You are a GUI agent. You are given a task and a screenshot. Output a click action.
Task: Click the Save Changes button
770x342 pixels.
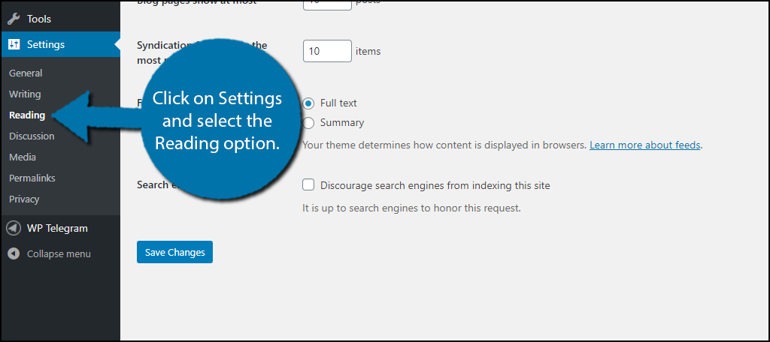pyautogui.click(x=174, y=252)
